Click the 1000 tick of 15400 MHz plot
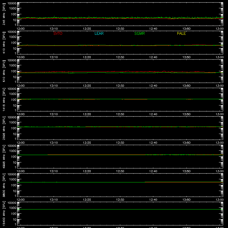This screenshot has width=228, height=228. [13, 208]
